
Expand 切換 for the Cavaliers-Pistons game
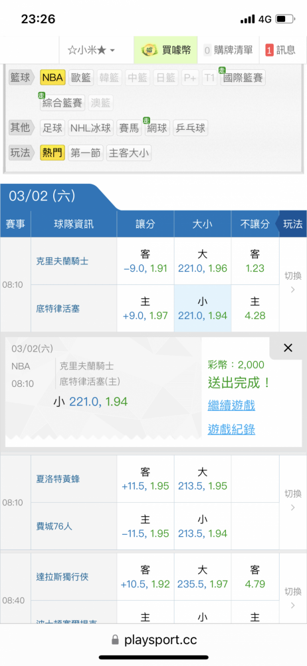(293, 283)
